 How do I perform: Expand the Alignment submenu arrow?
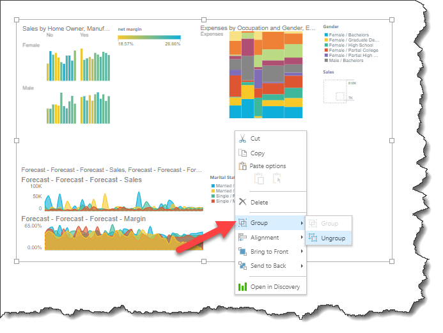[x=302, y=238]
